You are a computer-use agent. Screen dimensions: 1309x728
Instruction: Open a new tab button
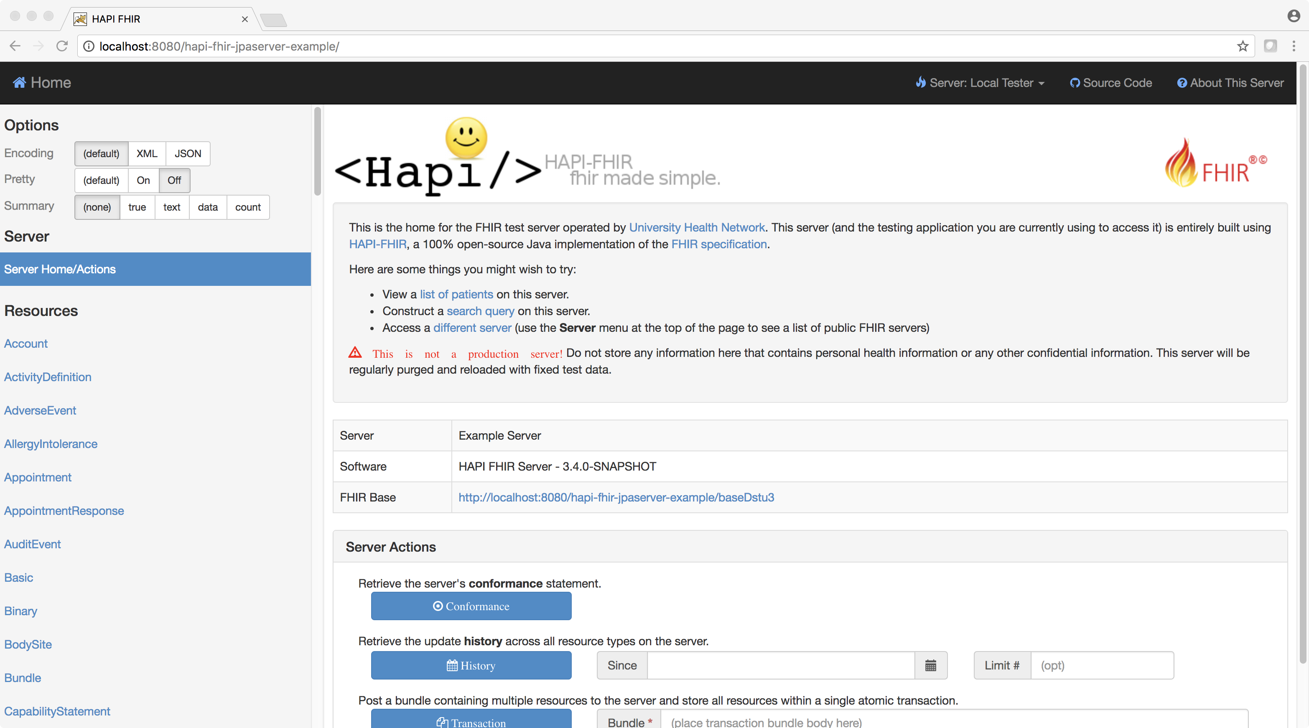(x=273, y=20)
